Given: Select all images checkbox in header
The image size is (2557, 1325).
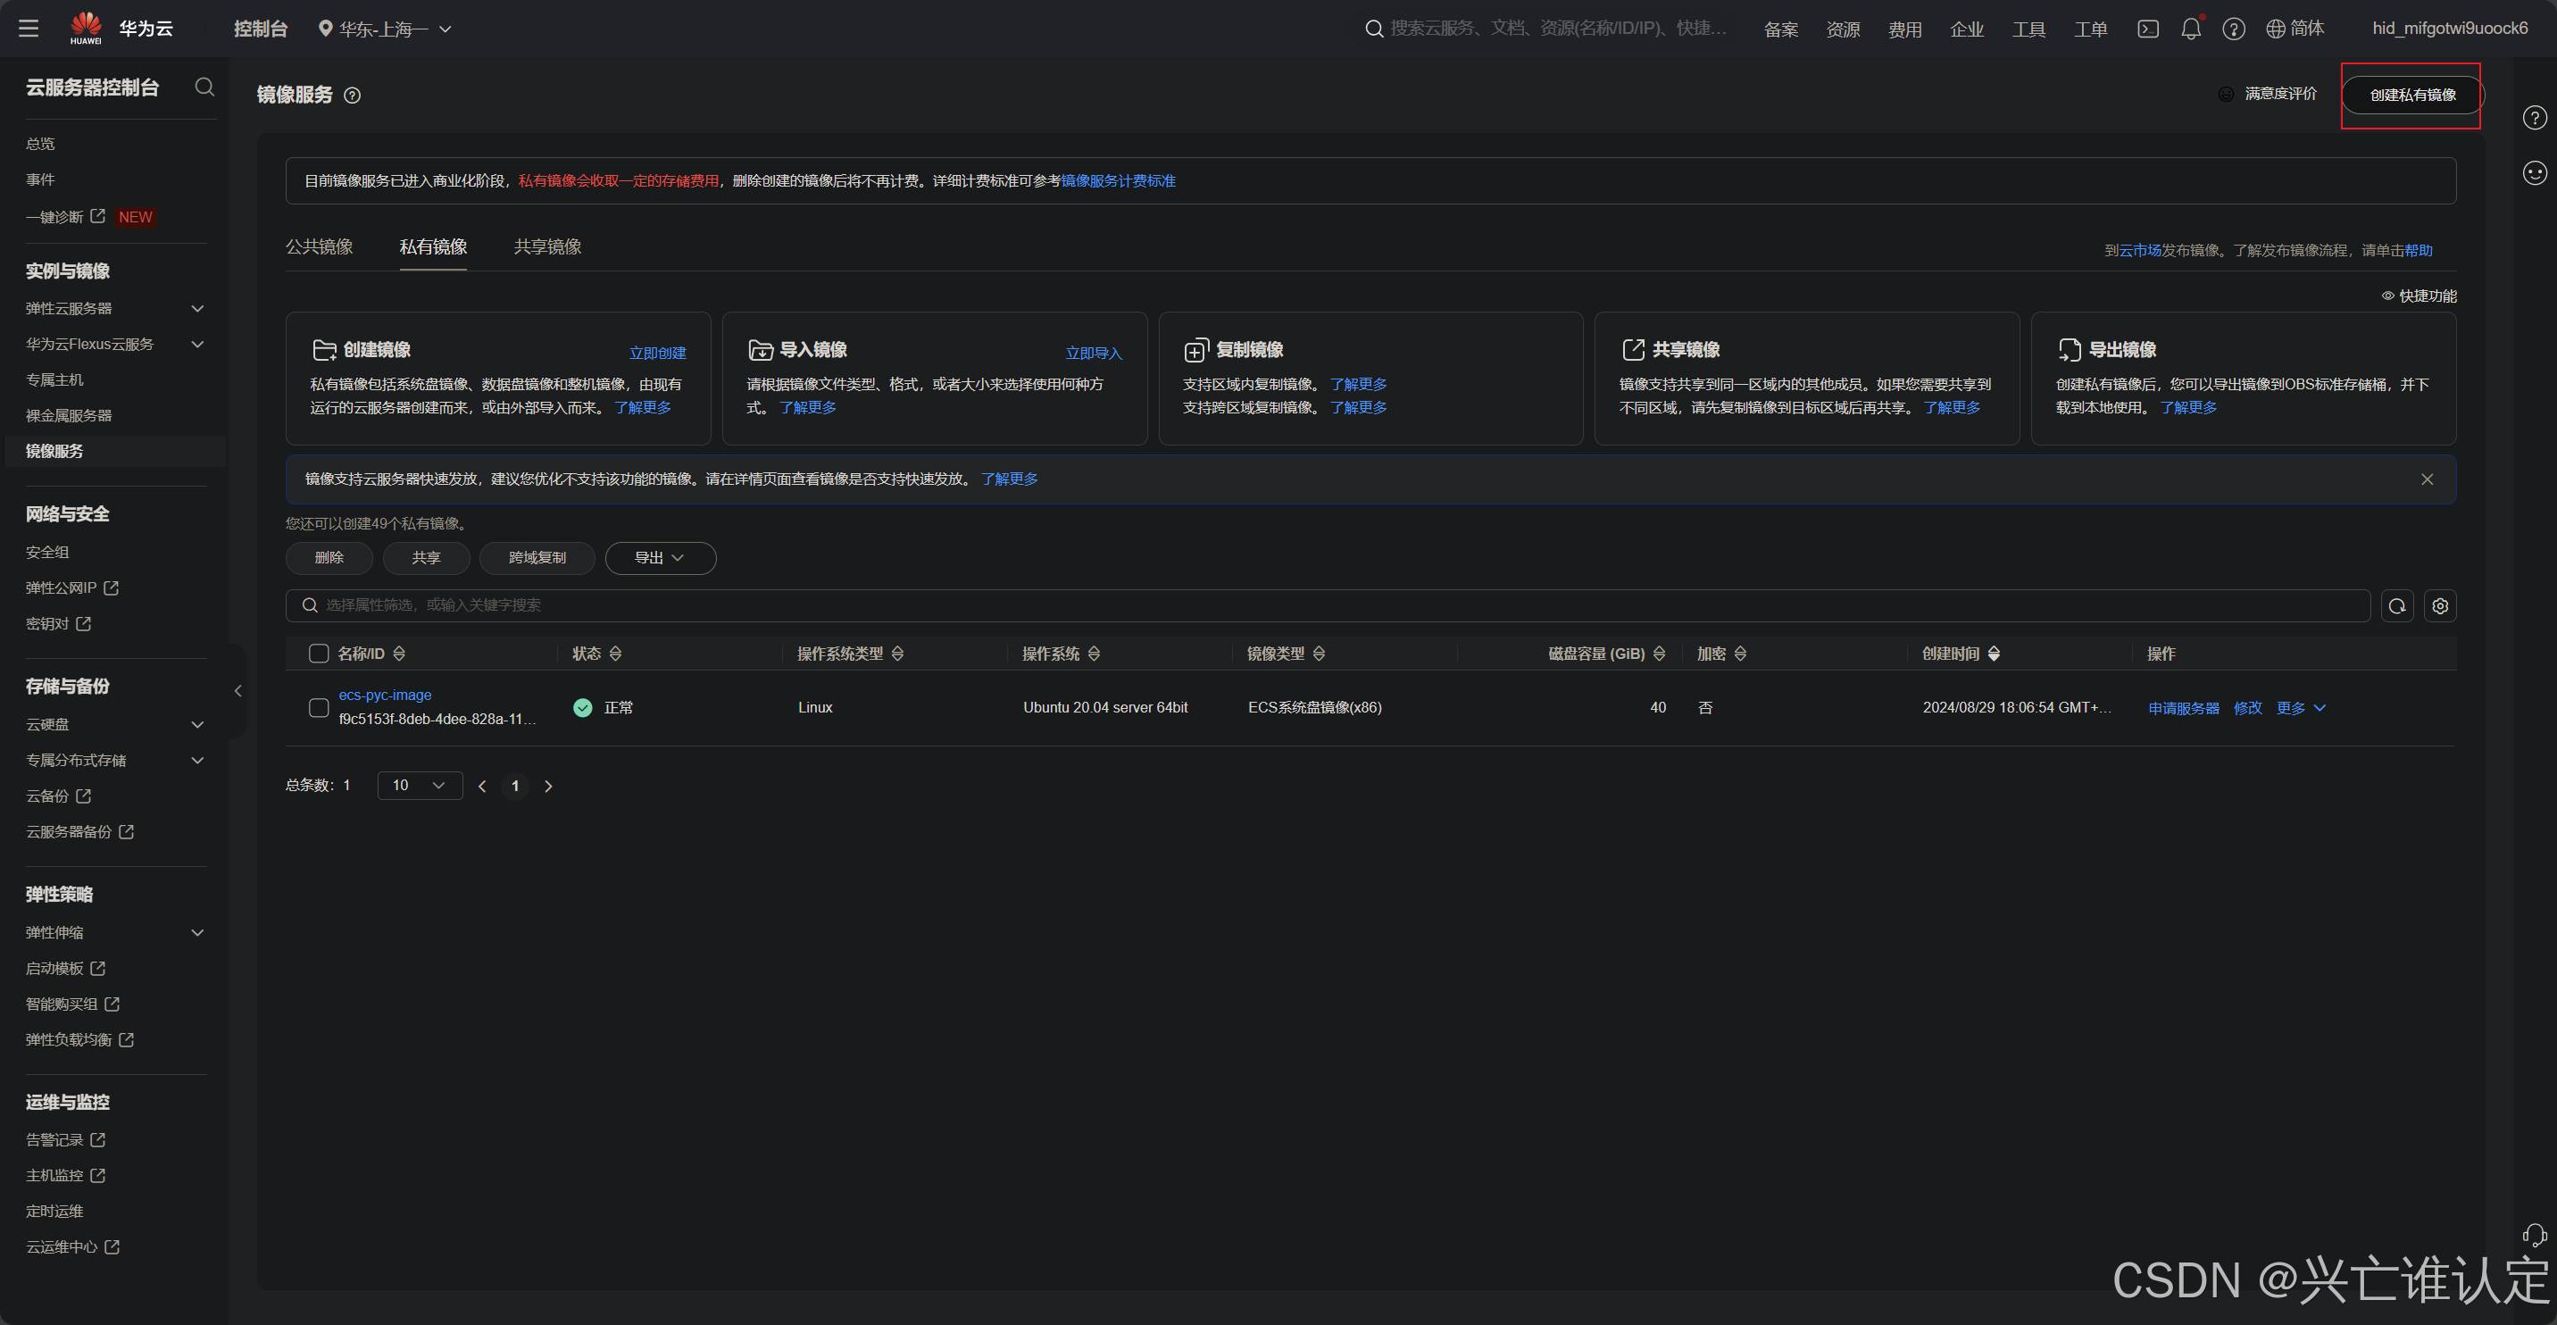Looking at the screenshot, I should click(x=319, y=653).
